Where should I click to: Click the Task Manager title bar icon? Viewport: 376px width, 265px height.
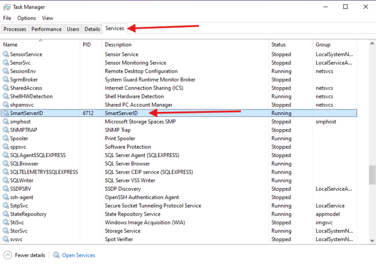[x=6, y=7]
